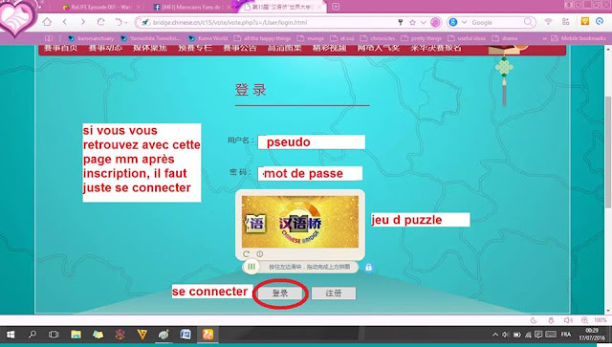Image resolution: width=612 pixels, height=347 pixels.
Task: Toggle night mode moon icon
Action: (534, 320)
